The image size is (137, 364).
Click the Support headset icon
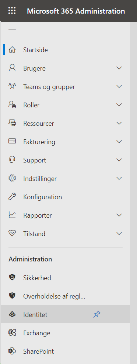pos(12,160)
